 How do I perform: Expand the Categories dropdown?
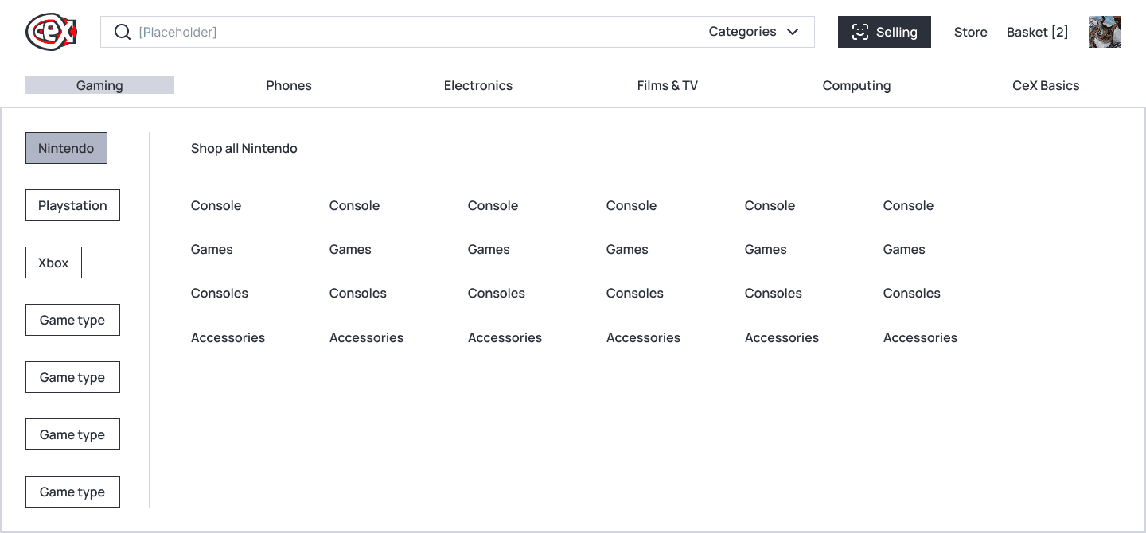click(753, 32)
